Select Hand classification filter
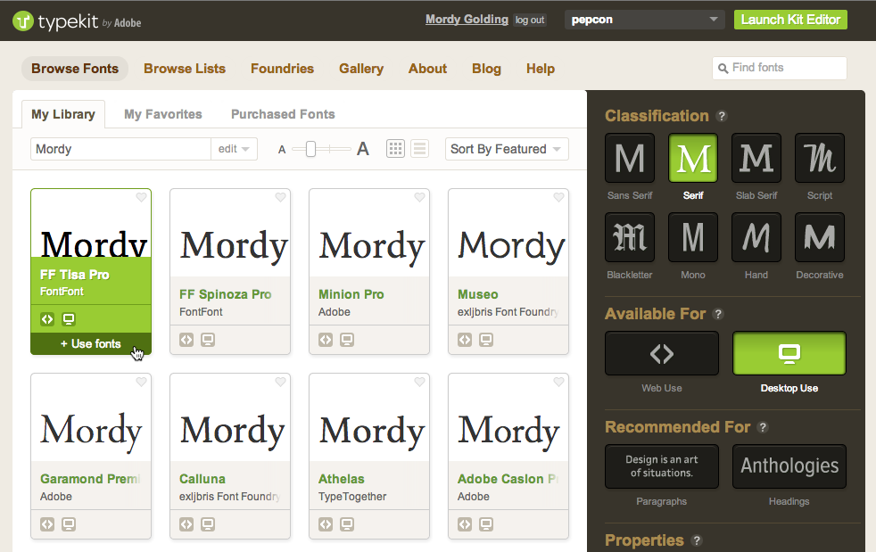 pos(756,237)
